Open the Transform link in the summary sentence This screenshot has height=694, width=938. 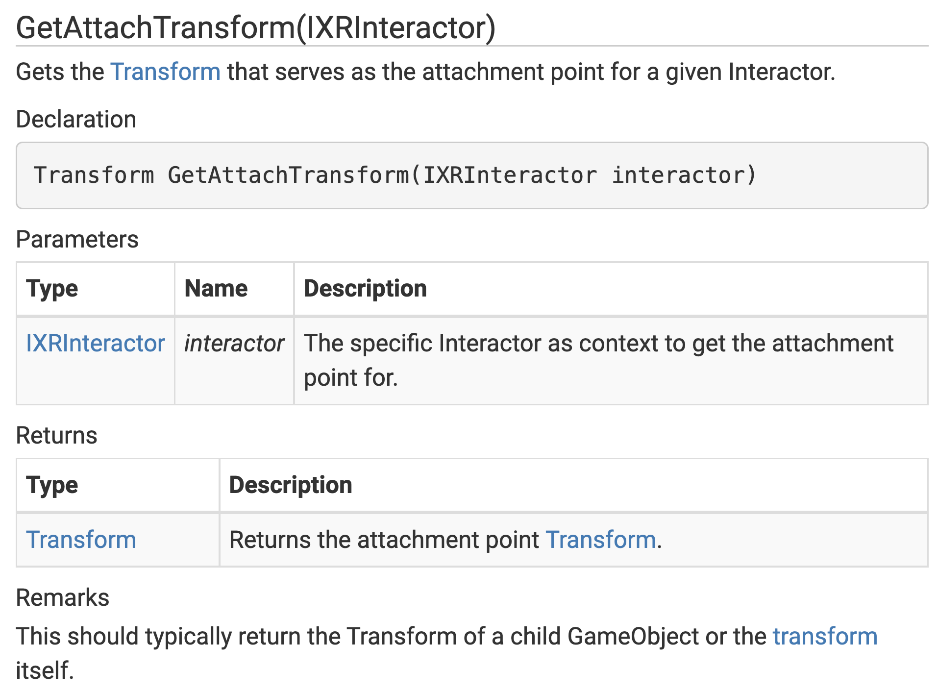(x=165, y=72)
